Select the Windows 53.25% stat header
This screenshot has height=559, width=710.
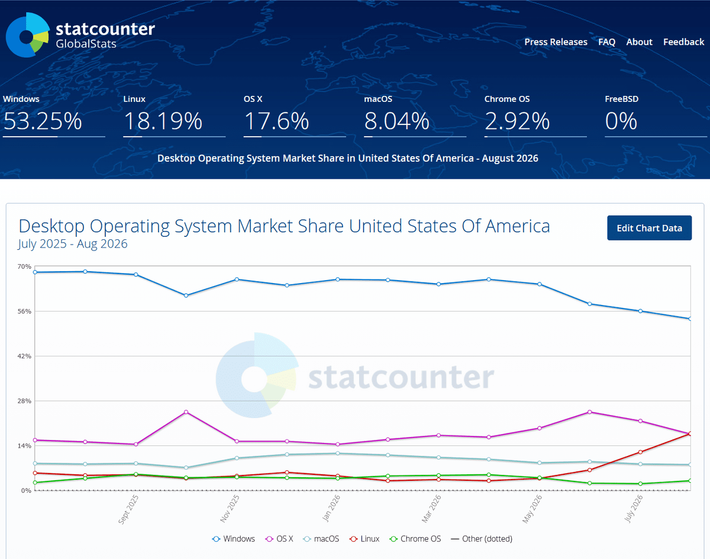54,115
